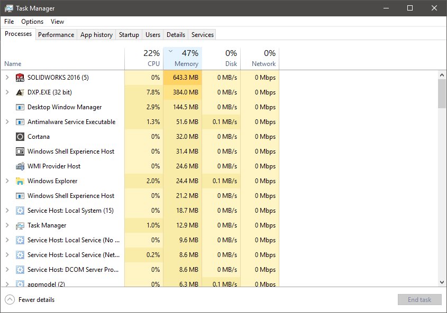Switch to the Users tab
The width and height of the screenshot is (447, 313).
[x=153, y=35]
